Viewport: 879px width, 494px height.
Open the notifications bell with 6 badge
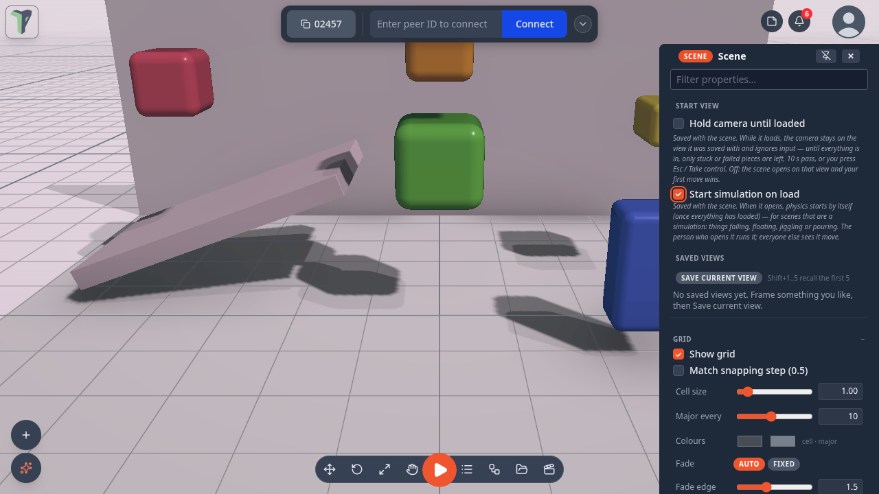tap(799, 21)
